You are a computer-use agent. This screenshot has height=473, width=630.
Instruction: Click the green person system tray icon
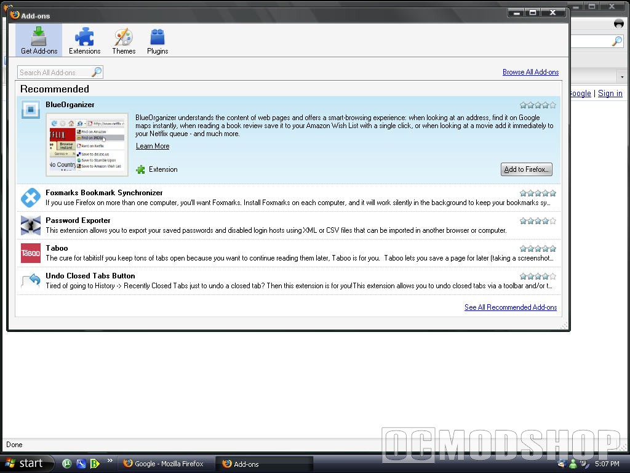click(x=573, y=464)
